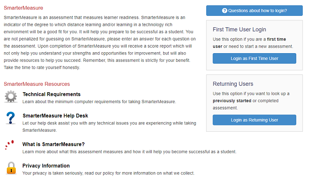Open Questions about how to login
The height and width of the screenshot is (183, 309).
254,10
